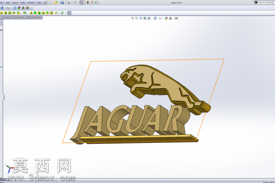Click Hide/Show glasses in left second-row toolbar

[x=8, y=8]
